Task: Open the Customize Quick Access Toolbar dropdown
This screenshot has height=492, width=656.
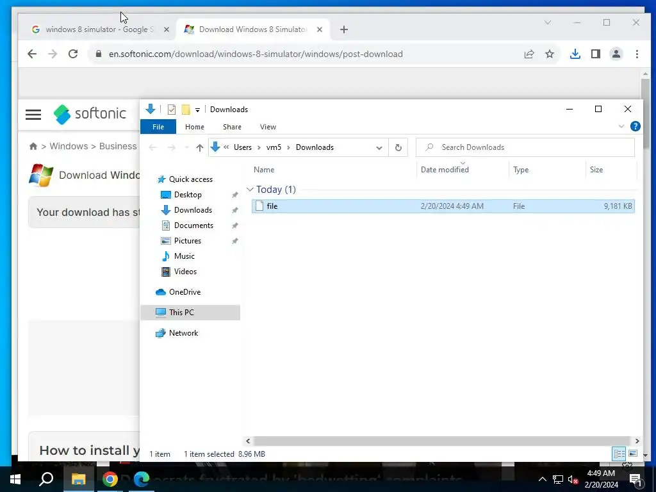Action: pyautogui.click(x=197, y=110)
